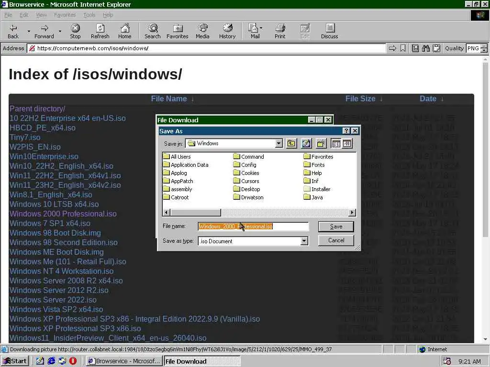Image resolution: width=490 pixels, height=367 pixels.
Task: Click the Parent directory/ link
Action: pyautogui.click(x=37, y=108)
